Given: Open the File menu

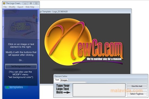Looking at the screenshot, I should point(5,7).
